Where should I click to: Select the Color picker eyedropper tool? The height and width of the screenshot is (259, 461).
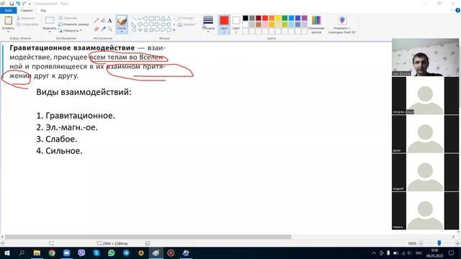coord(103,29)
